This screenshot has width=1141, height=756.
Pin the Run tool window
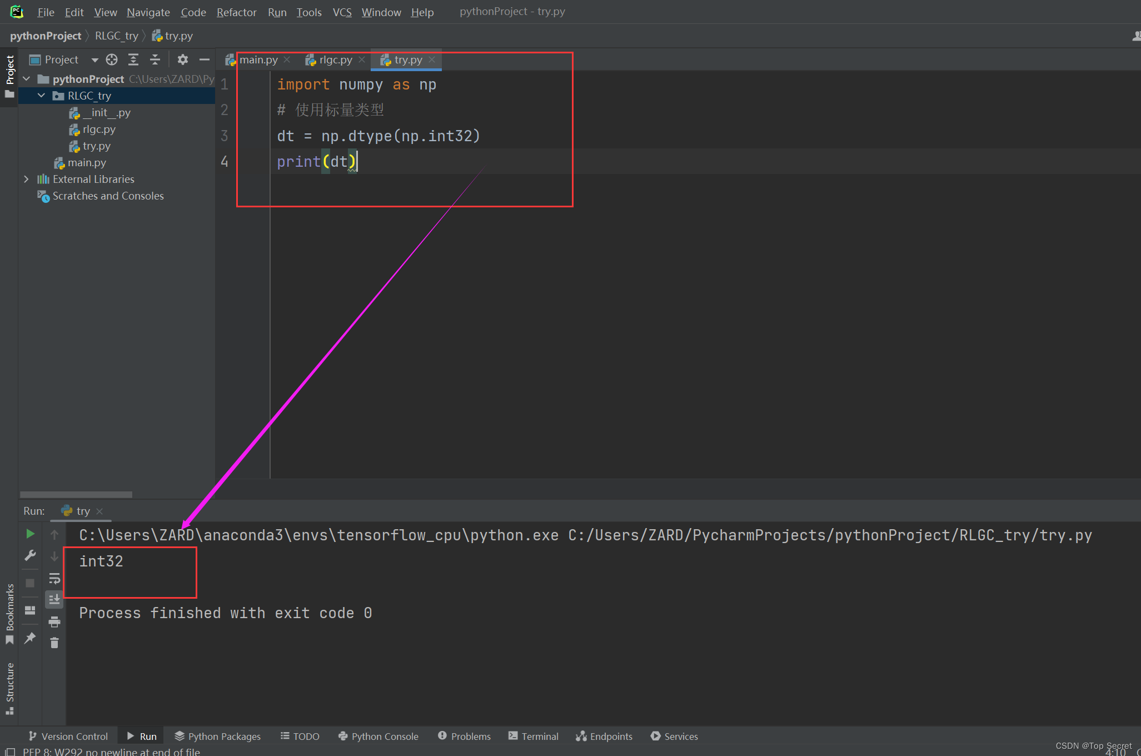[x=31, y=638]
